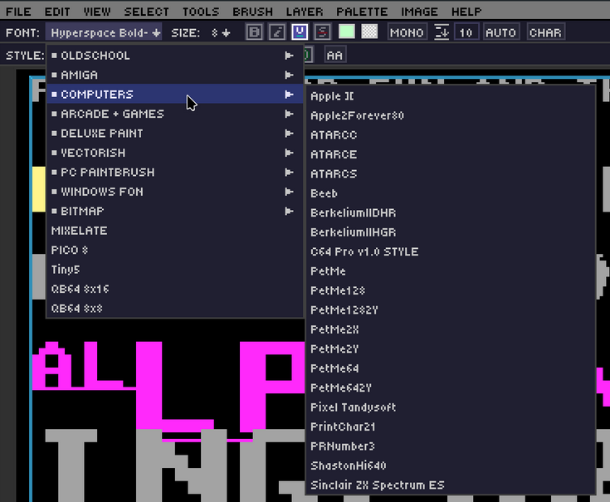The width and height of the screenshot is (610, 502).
Task: Open the VIEW menu
Action: [x=97, y=12]
